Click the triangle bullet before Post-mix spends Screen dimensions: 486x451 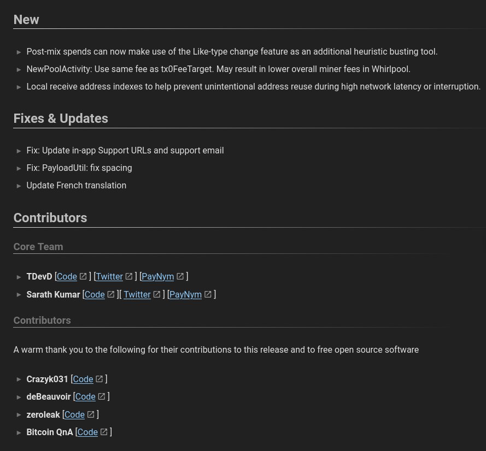tap(19, 52)
